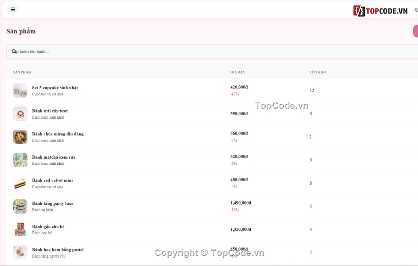418x266 pixels.
Task: Click the pink button beside Sản phẩm heading
Action: click(416, 31)
